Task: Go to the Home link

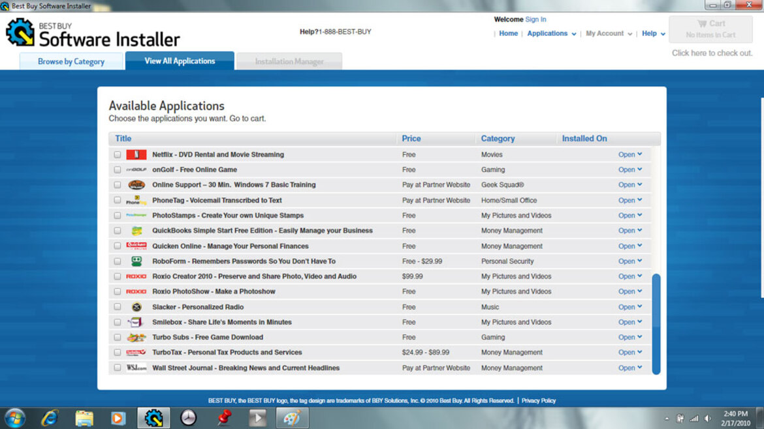Action: [x=508, y=33]
